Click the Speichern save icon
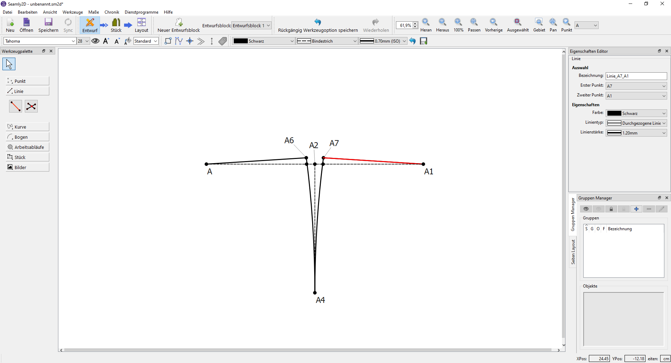 [x=48, y=25]
